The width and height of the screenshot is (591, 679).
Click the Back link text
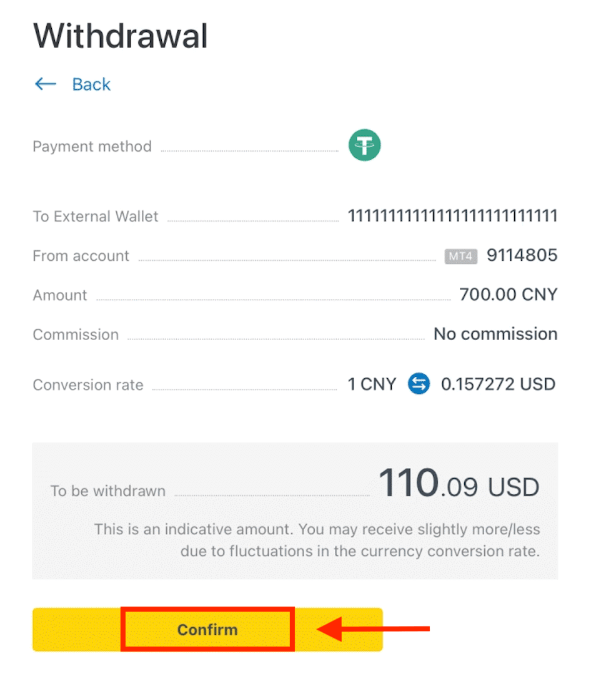click(91, 84)
